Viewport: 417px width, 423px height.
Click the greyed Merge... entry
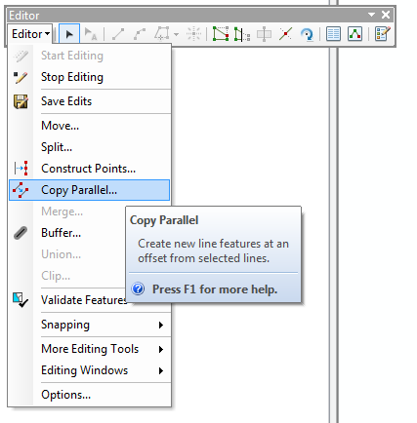66,211
